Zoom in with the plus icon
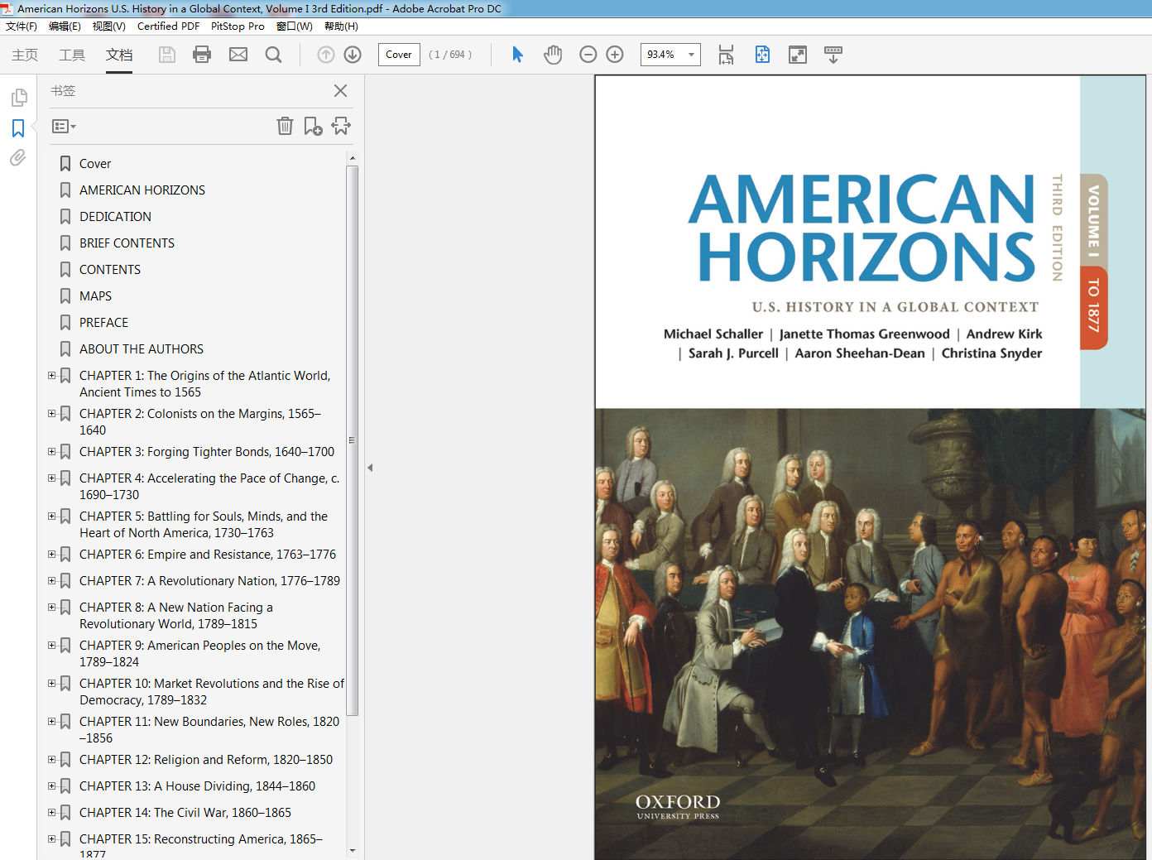This screenshot has width=1152, height=860. pyautogui.click(x=615, y=55)
